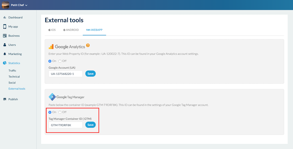Click the Statistics pie chart icon
This screenshot has width=293, height=149.
(x=5, y=63)
